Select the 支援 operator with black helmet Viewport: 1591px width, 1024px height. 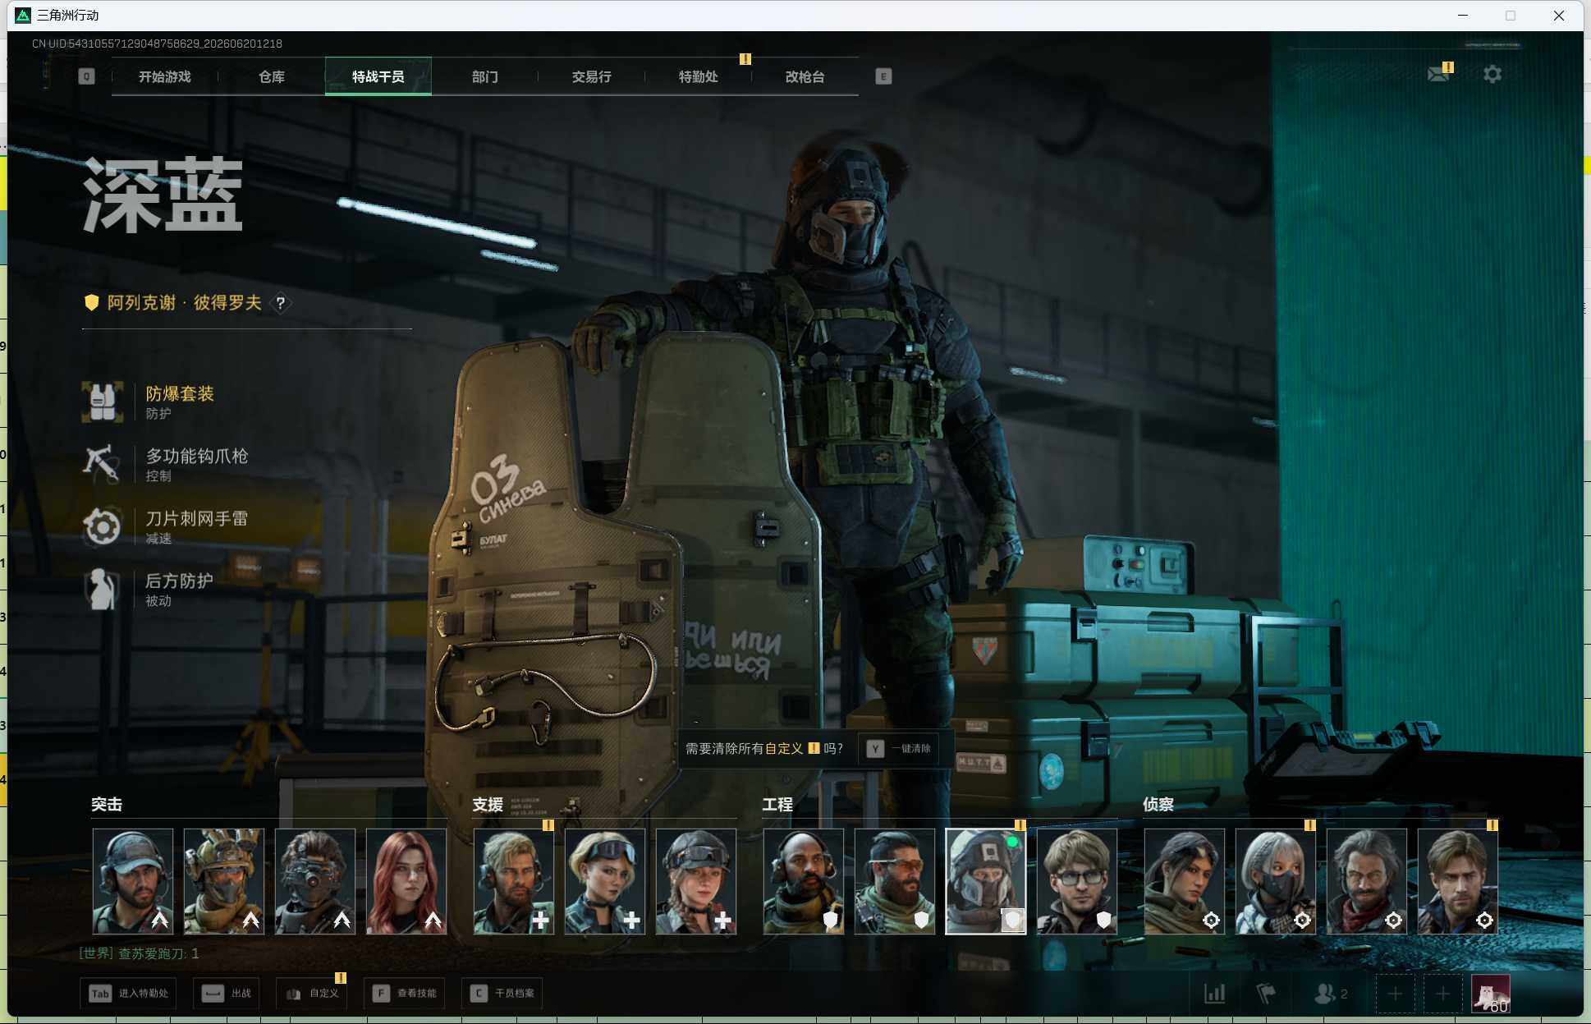(696, 881)
